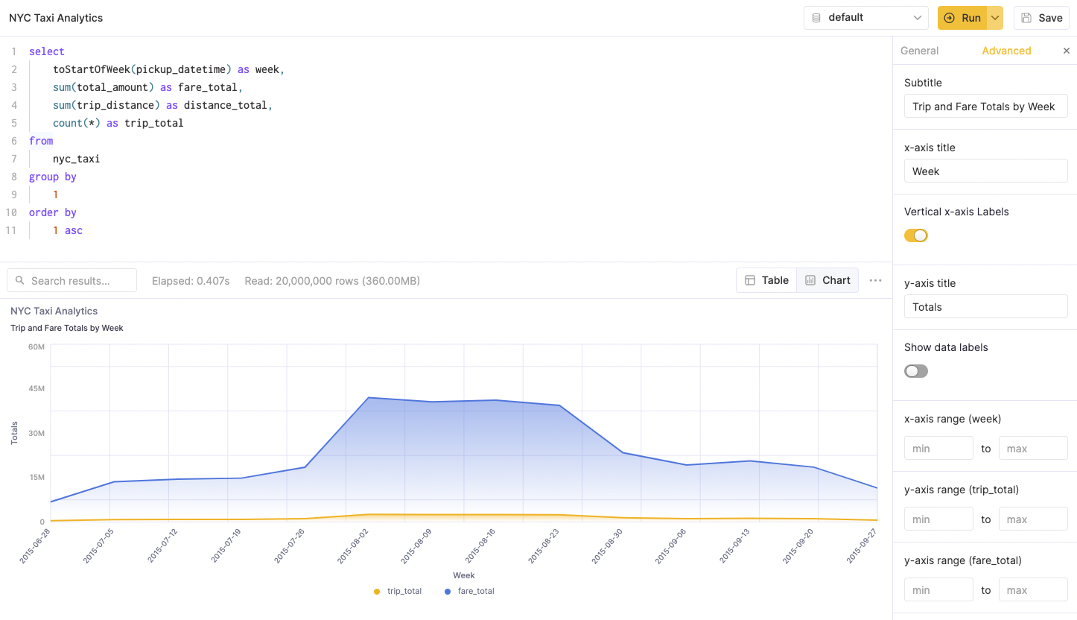Viewport: 1077px width, 620px height.
Task: Open the three-dot more options menu
Action: click(x=875, y=280)
